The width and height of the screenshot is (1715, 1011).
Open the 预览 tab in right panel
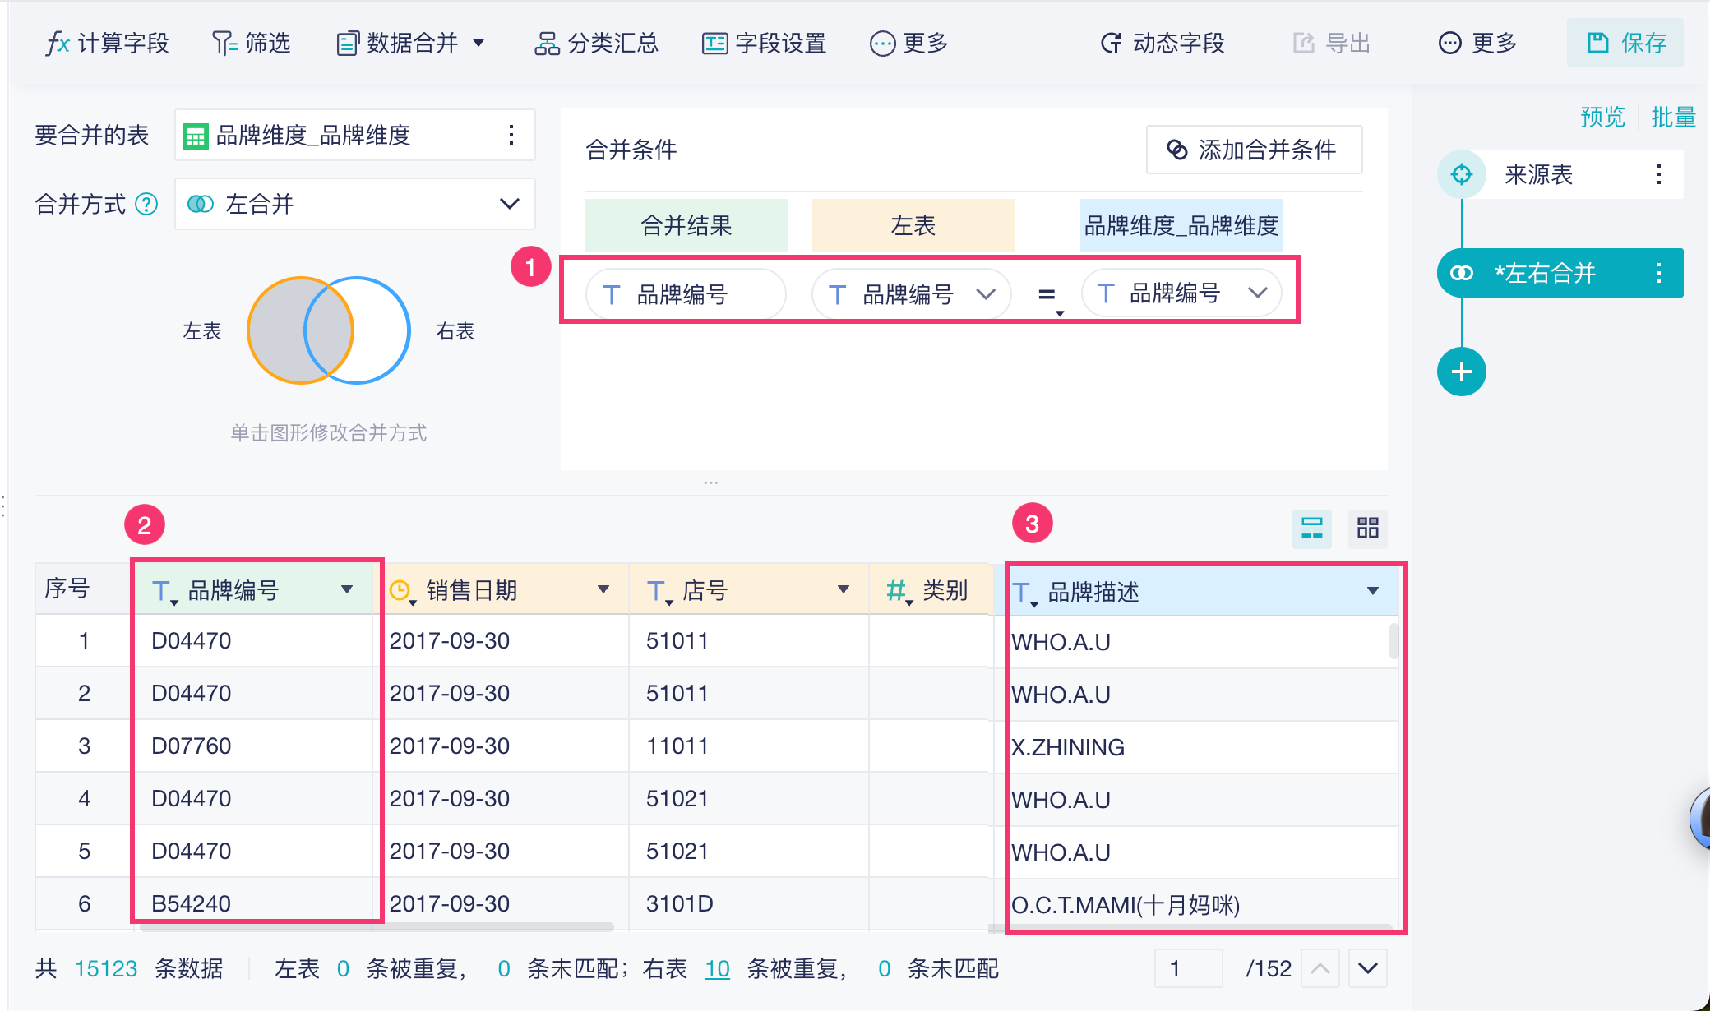click(1602, 118)
